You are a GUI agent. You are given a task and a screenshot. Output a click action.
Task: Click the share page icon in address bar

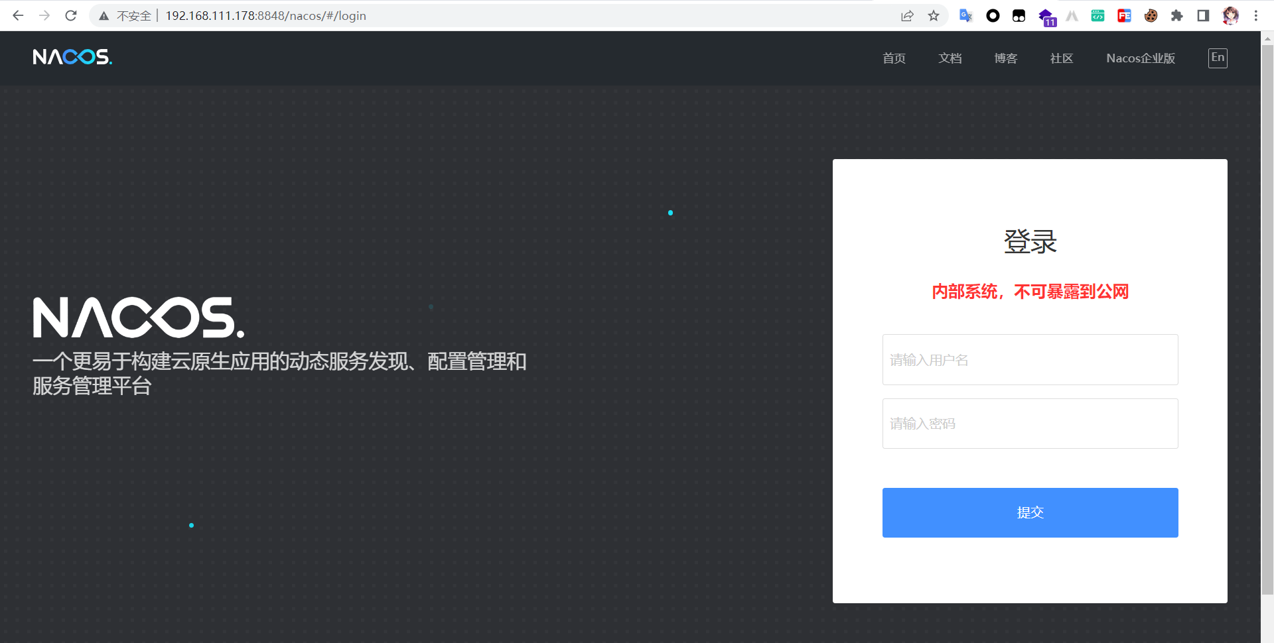[x=907, y=16]
